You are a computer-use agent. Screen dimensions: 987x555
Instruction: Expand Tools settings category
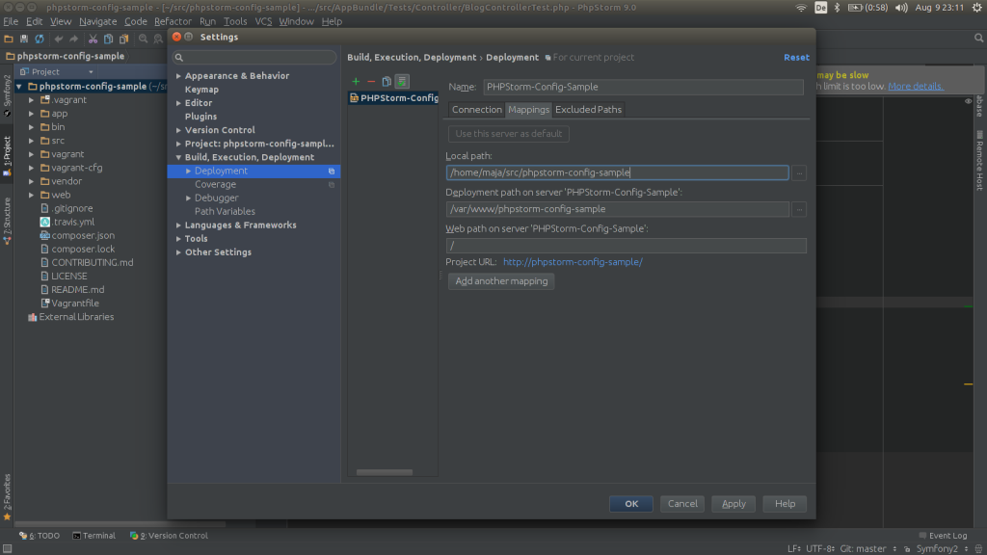[x=178, y=239]
